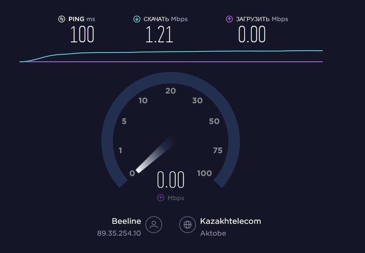
Task: Click the speedometer needle
Action: tap(155, 154)
